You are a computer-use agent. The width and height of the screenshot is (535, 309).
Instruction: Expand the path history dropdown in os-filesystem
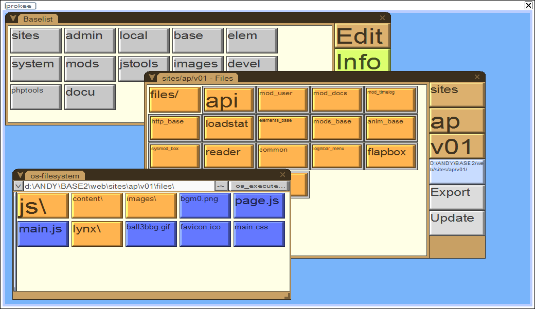coord(18,186)
